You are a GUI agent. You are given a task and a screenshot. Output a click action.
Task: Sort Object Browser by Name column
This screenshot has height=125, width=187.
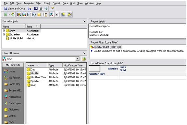pyautogui.click(x=37, y=65)
